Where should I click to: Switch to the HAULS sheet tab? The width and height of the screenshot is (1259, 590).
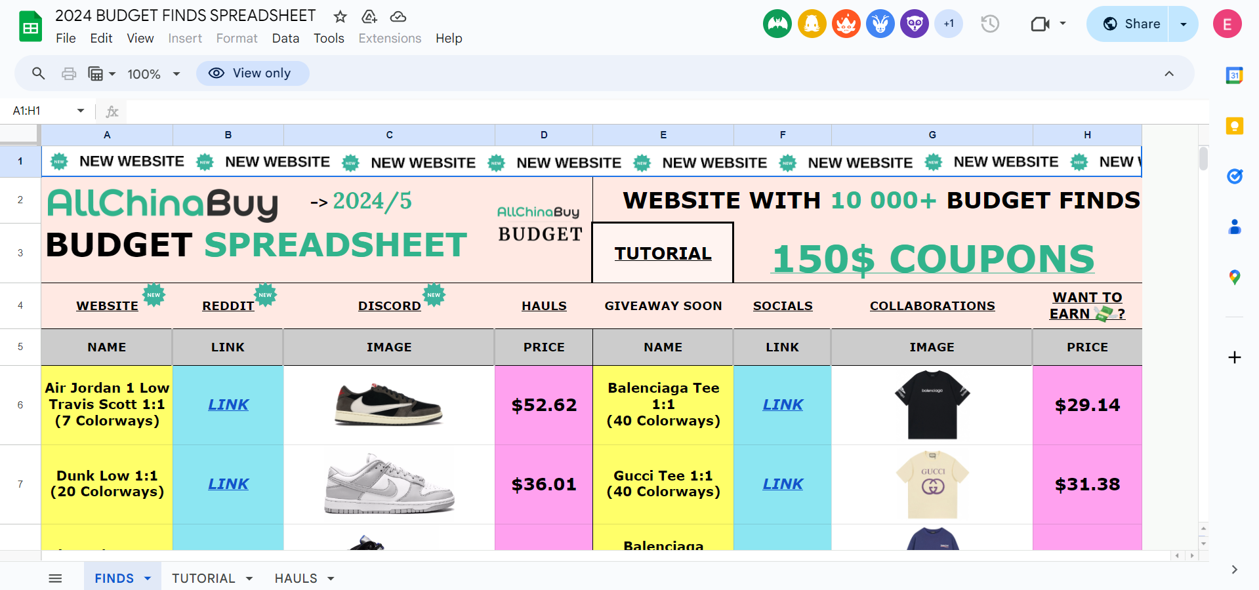[296, 578]
